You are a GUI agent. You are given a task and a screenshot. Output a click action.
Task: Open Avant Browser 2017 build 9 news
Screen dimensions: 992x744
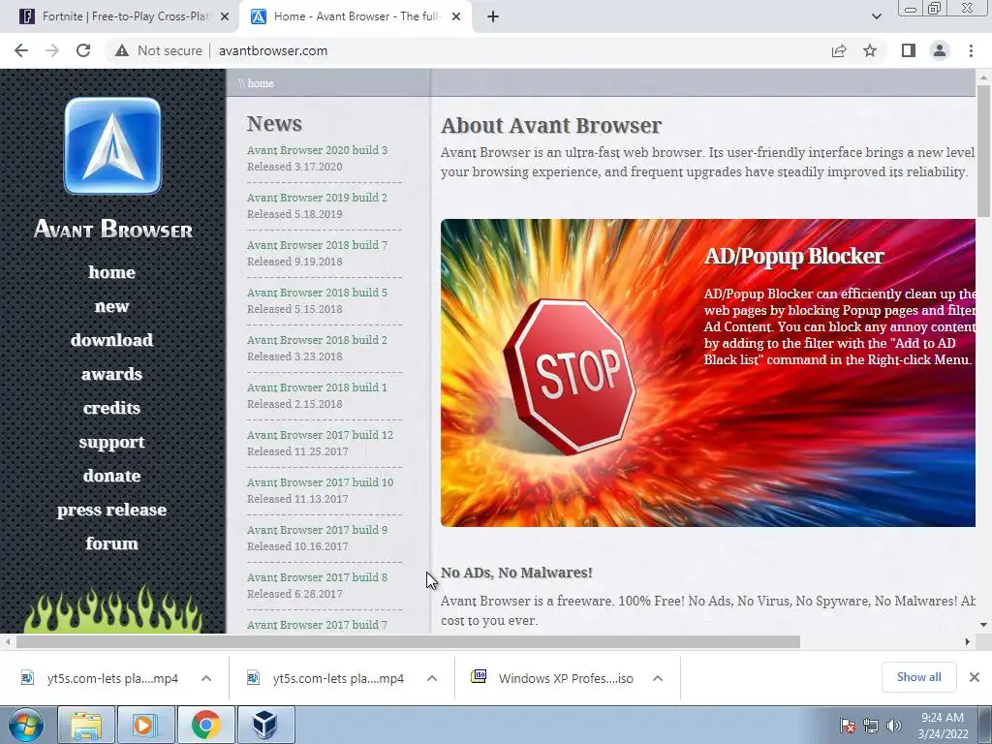[317, 530]
